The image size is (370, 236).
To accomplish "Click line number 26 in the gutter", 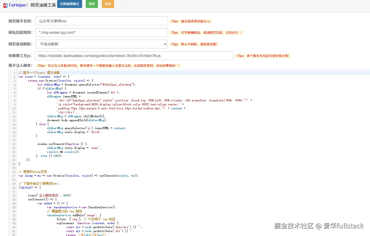I will [x=14, y=172].
